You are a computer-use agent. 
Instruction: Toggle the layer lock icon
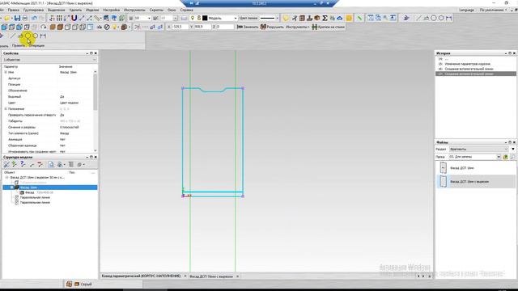[199, 18]
